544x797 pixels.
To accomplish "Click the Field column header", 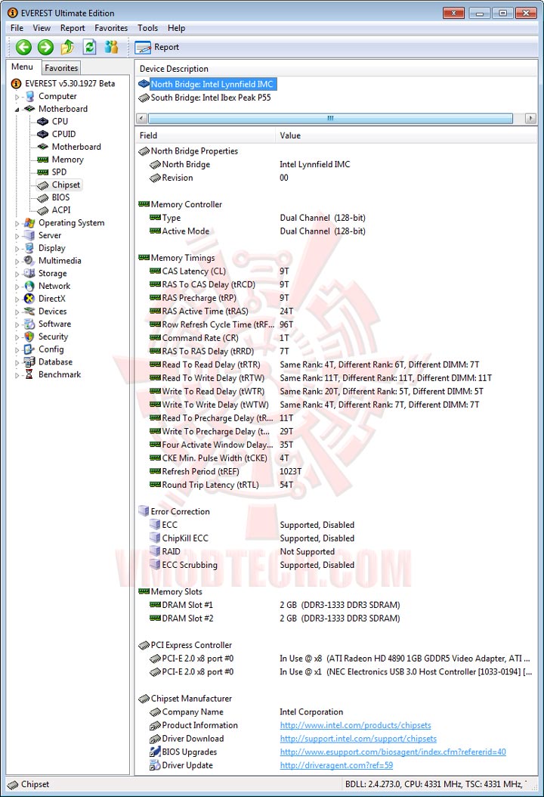I will coord(205,135).
